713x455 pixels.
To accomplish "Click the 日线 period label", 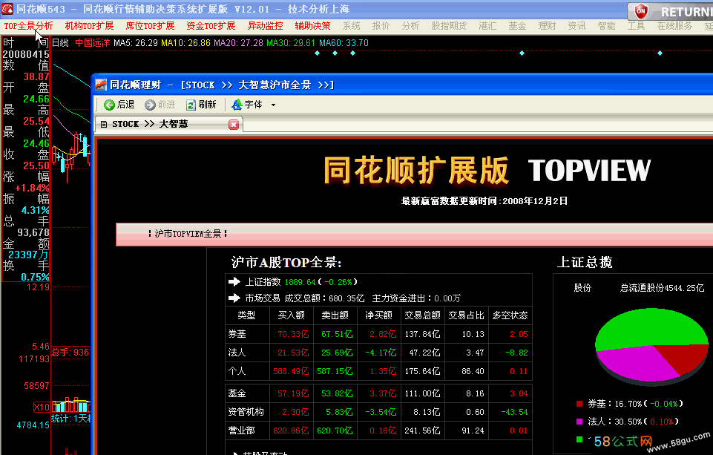I will (x=61, y=43).
